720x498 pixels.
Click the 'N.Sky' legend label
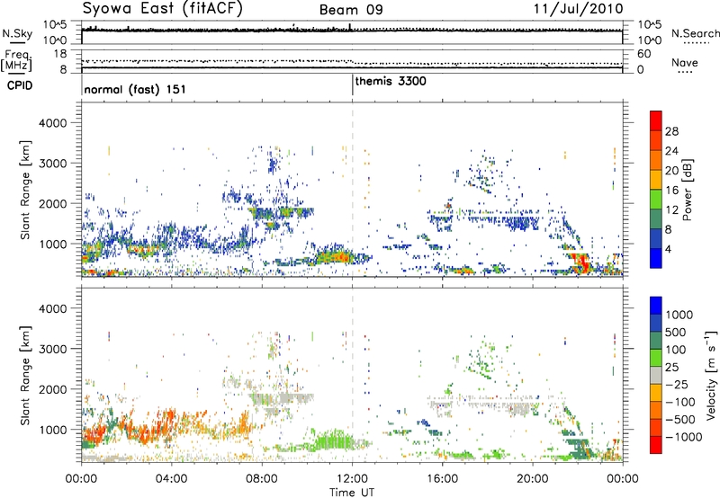click(x=17, y=33)
